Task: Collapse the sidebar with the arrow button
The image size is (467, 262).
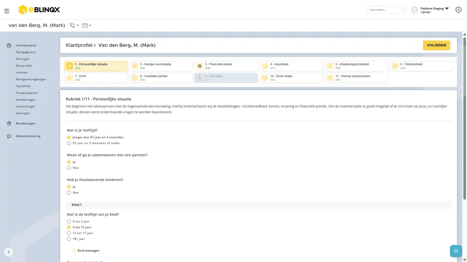Action: [9, 252]
